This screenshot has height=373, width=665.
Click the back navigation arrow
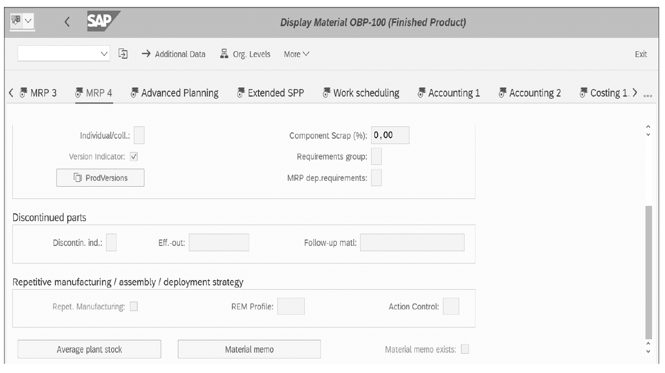pyautogui.click(x=68, y=22)
